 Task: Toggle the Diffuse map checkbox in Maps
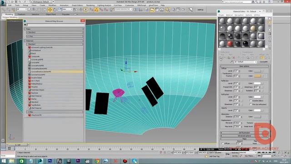click(223, 143)
